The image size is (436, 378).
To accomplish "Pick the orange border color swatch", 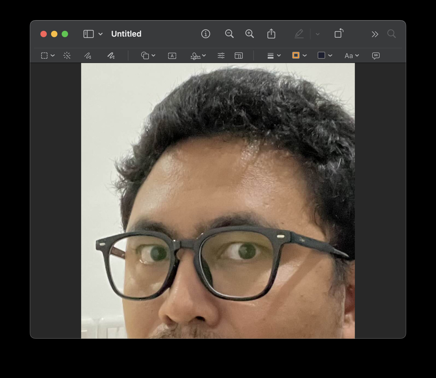I will (x=296, y=55).
